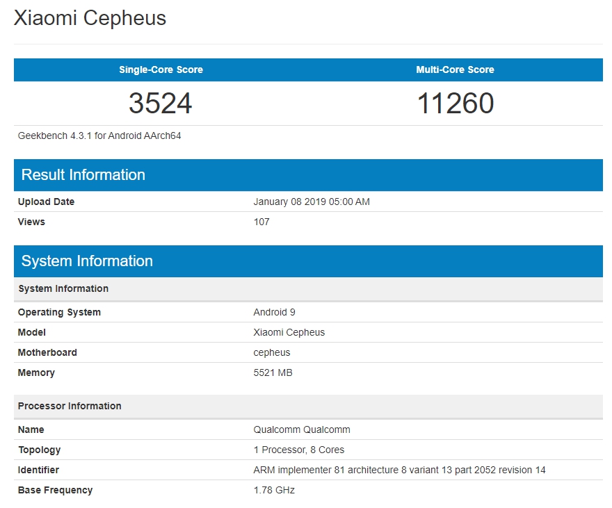The width and height of the screenshot is (612, 508).
Task: Click the "Model" row label
Action: click(x=31, y=333)
